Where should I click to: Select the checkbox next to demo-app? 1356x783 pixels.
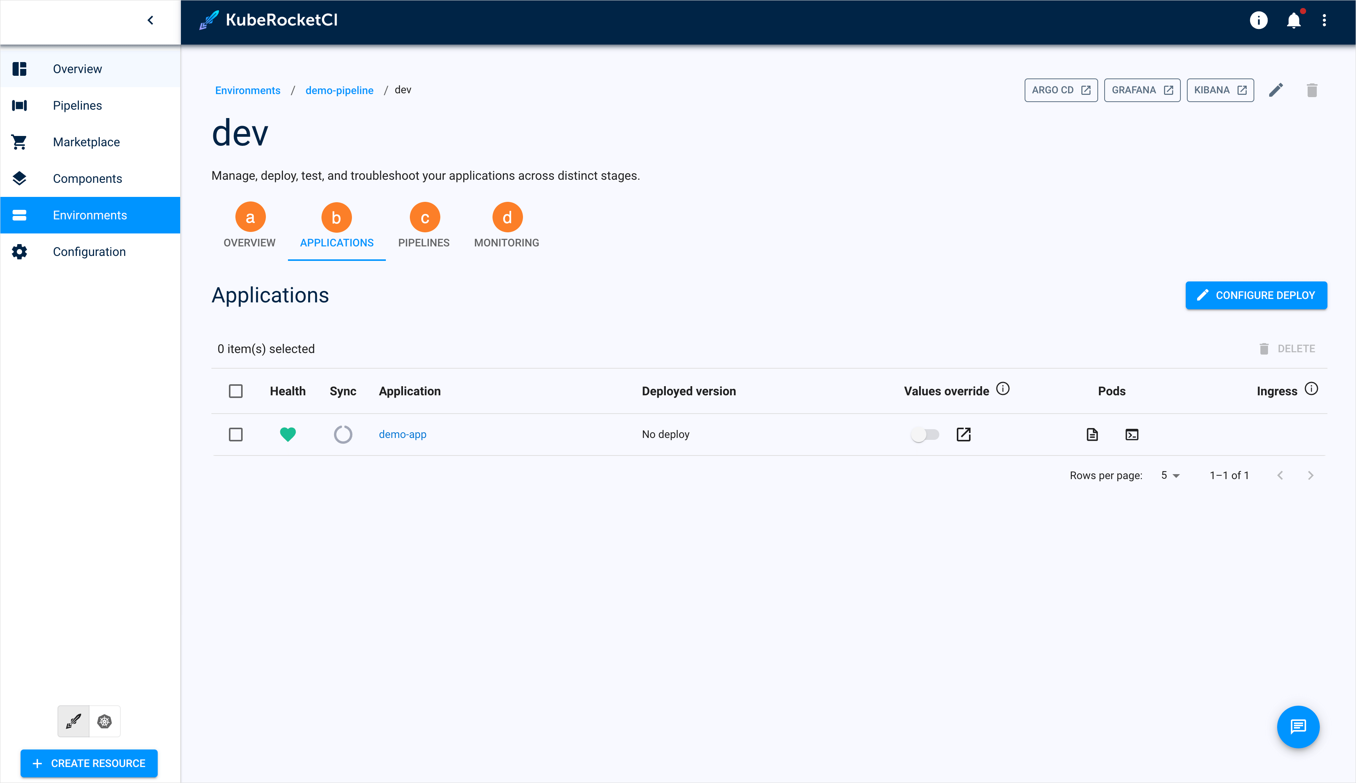[x=236, y=433]
